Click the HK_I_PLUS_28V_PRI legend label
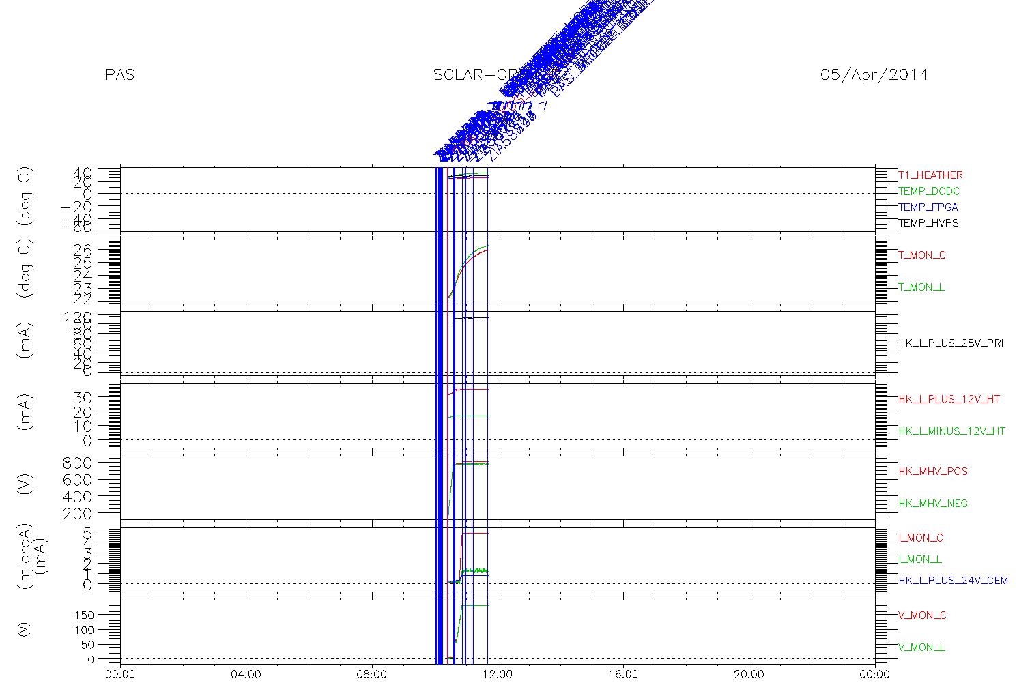 click(x=951, y=343)
